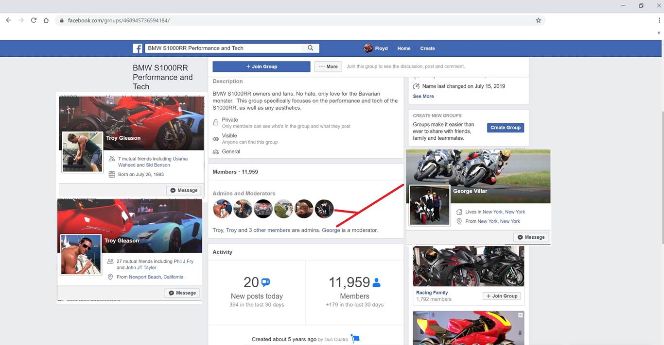This screenshot has width=664, height=345.
Task: Click the BMW S1000RR Performance and Tech sidebar title
Action: pos(163,77)
